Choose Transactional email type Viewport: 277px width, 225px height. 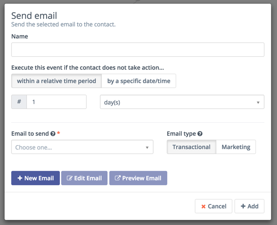click(191, 147)
